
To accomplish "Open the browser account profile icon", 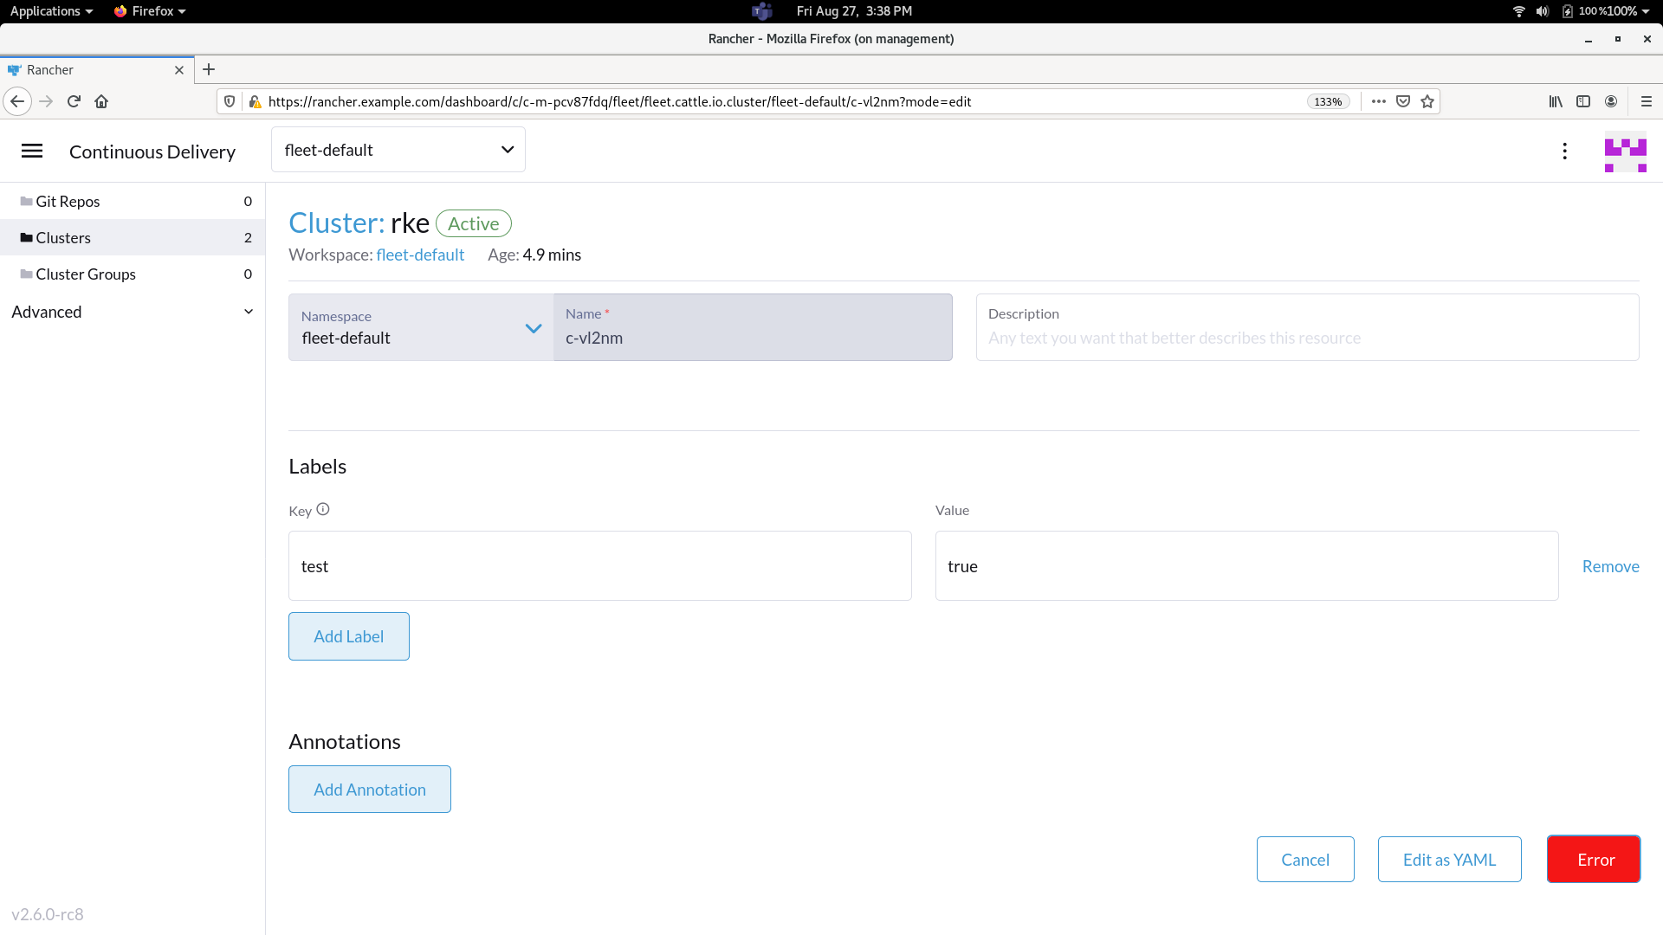I will click(1612, 101).
